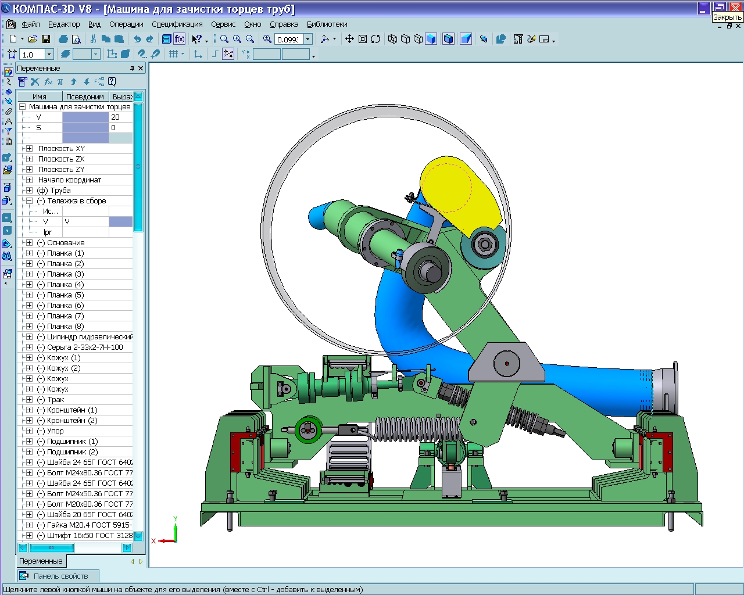Click the Save document icon
Viewport: 744px width, 595px height.
click(x=46, y=39)
